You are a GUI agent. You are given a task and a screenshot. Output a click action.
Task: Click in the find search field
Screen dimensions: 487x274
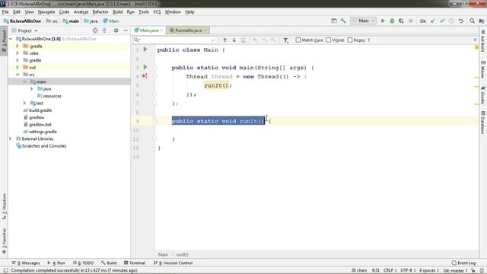click(x=176, y=40)
